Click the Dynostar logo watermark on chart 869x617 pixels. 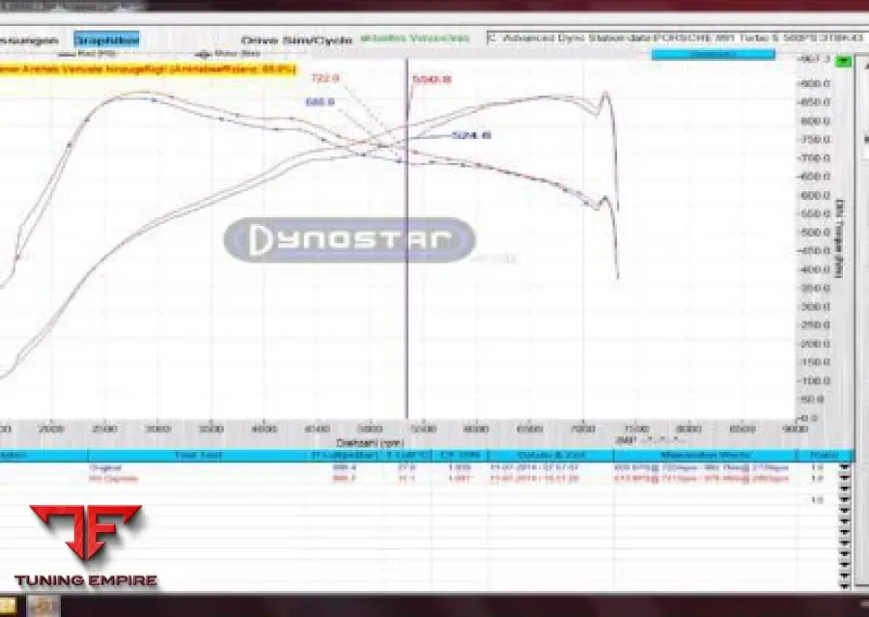pyautogui.click(x=350, y=240)
